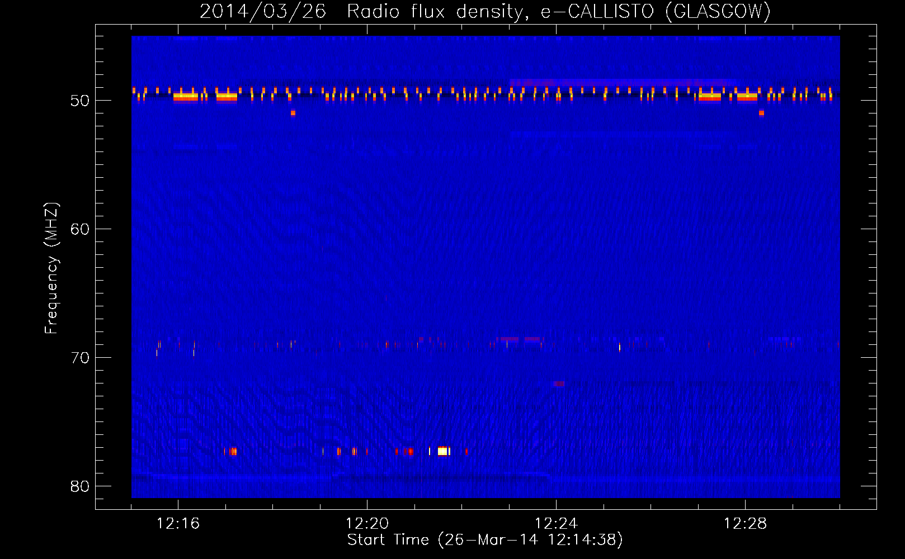Click the 60 frequency tick label

[80, 229]
